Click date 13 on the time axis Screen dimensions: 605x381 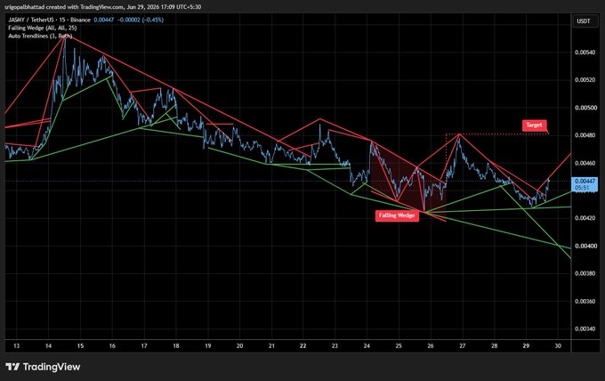pos(16,346)
